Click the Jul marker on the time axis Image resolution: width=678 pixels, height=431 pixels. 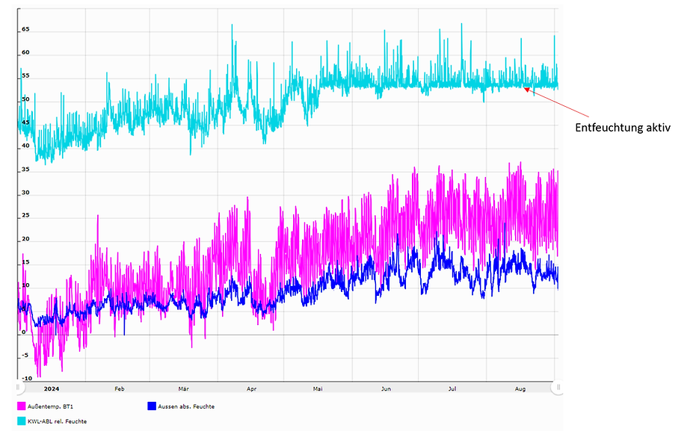[452, 388]
